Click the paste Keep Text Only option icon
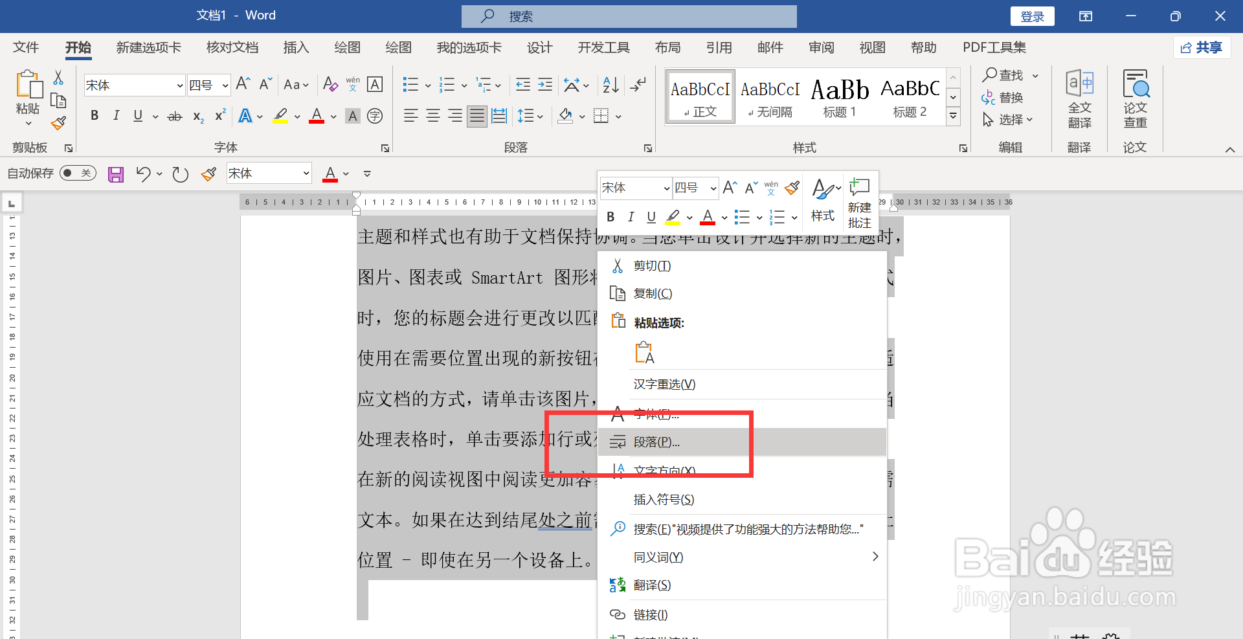The width and height of the screenshot is (1243, 639). pos(645,352)
